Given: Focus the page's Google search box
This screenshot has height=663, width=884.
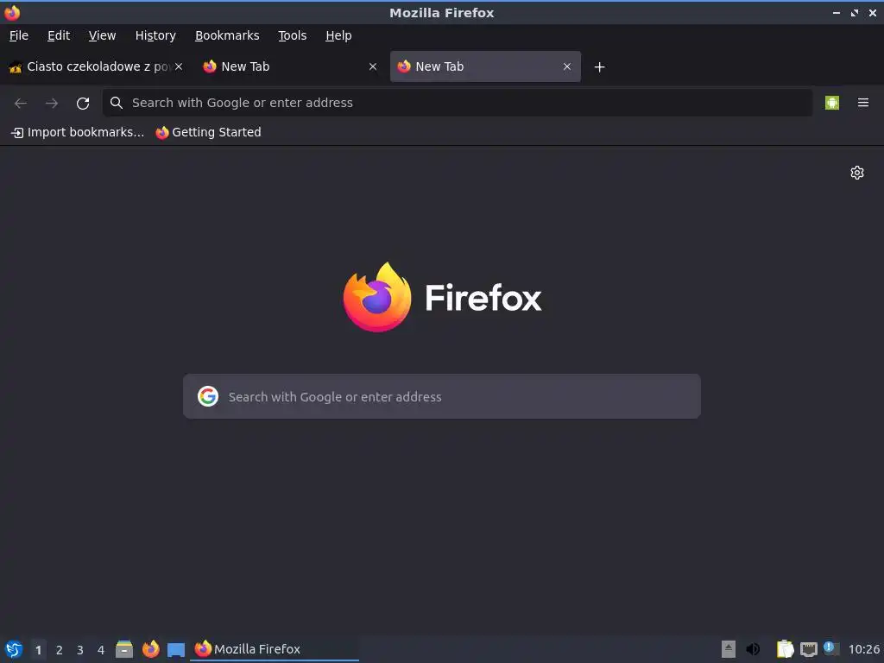Looking at the screenshot, I should click(x=442, y=396).
